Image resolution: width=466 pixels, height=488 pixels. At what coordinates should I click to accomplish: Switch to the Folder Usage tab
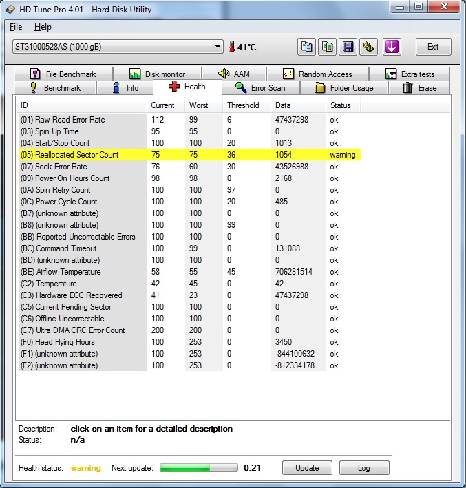pos(343,88)
